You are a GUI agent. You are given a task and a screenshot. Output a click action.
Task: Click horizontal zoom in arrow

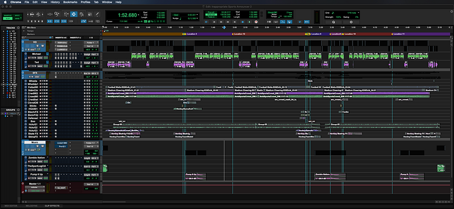pyautogui.click(x=43, y=14)
